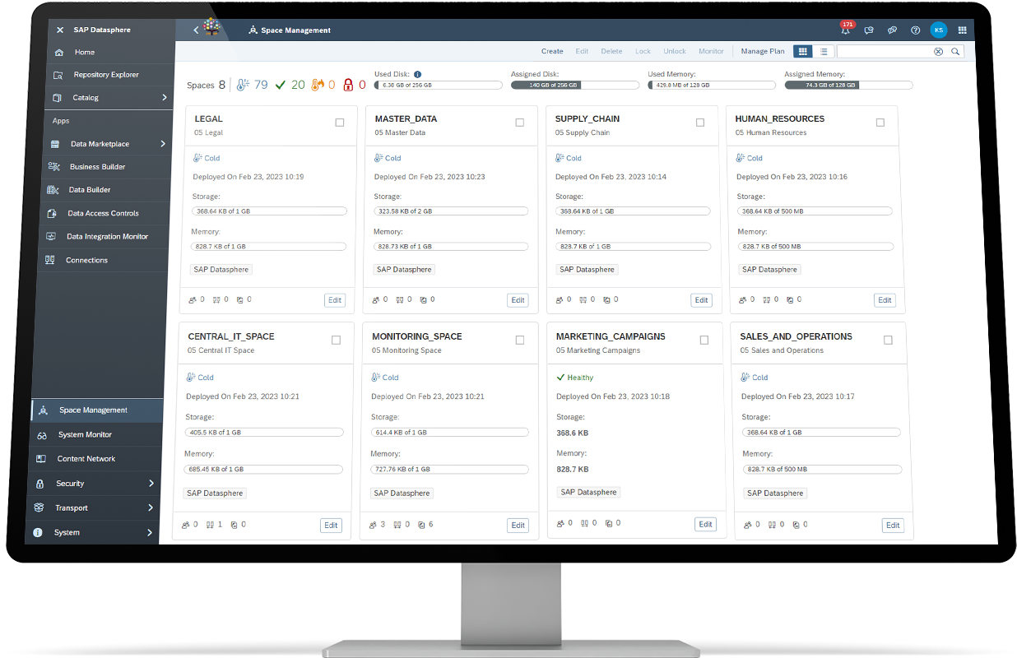Image resolution: width=1017 pixels, height=658 pixels.
Task: Click Used Disk info icon
Action: point(417,74)
